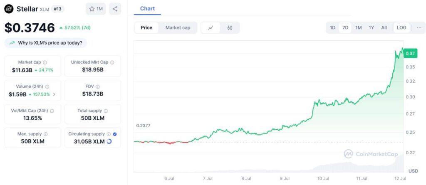426x185 pixels.
Task: Select Market cap chart toggle
Action: pos(178,28)
